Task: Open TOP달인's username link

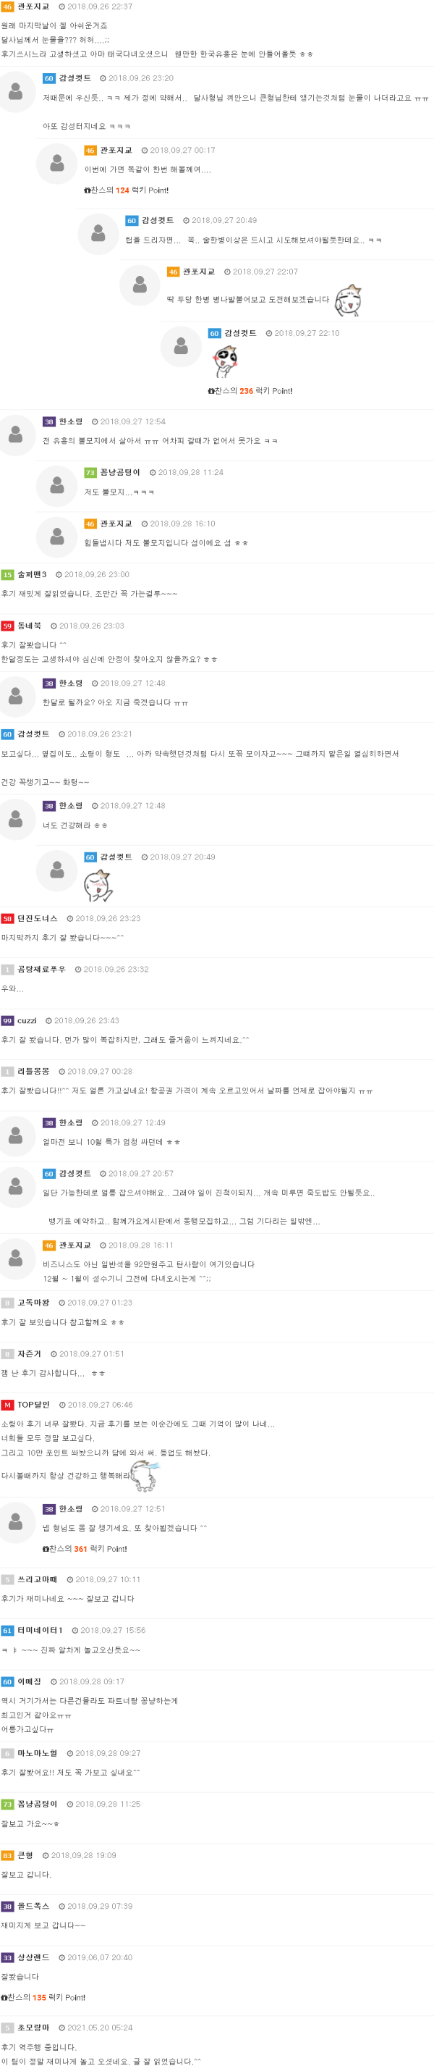Action: 34,1405
